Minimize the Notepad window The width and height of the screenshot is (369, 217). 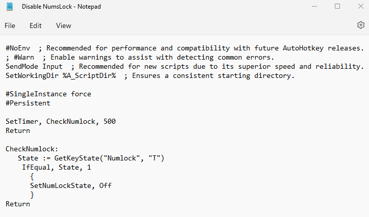click(x=314, y=7)
